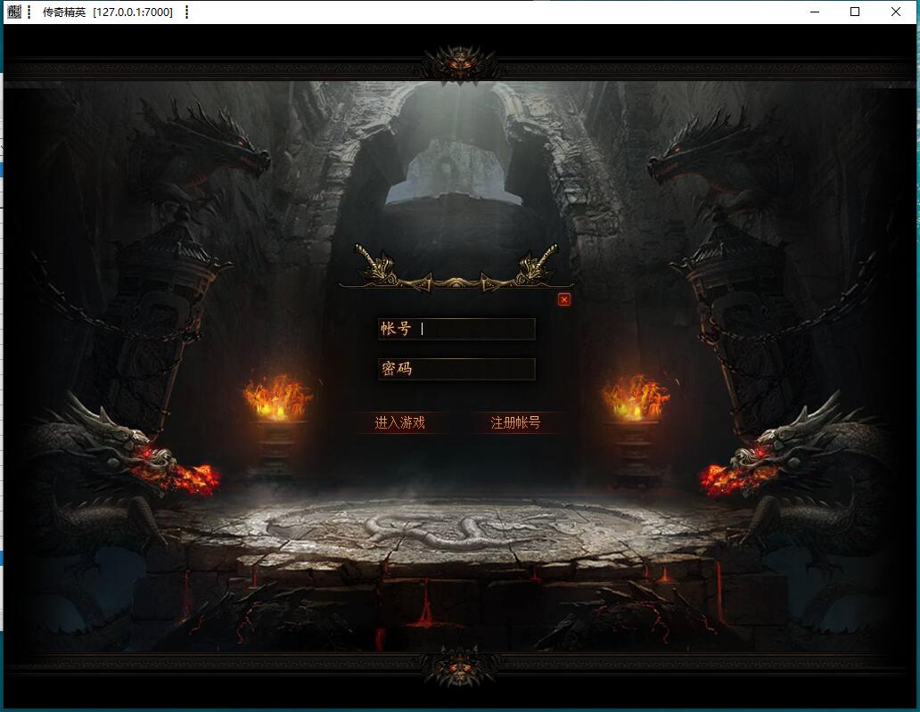This screenshot has width=920, height=712.
Task: Focus the 密码 password input field
Action: [456, 370]
